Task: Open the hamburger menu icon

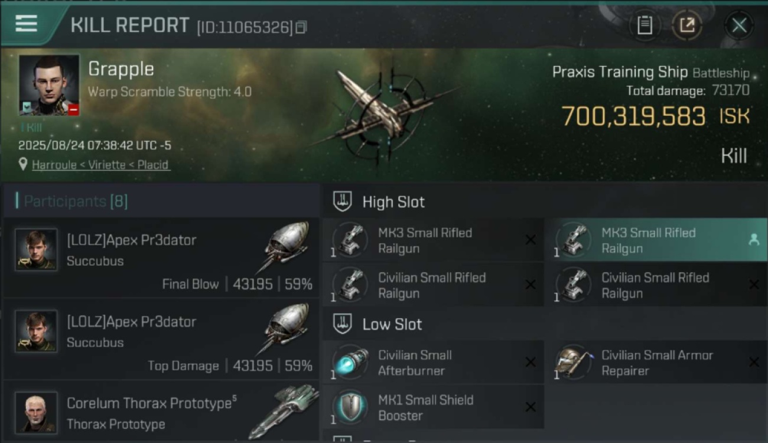Action: point(26,24)
